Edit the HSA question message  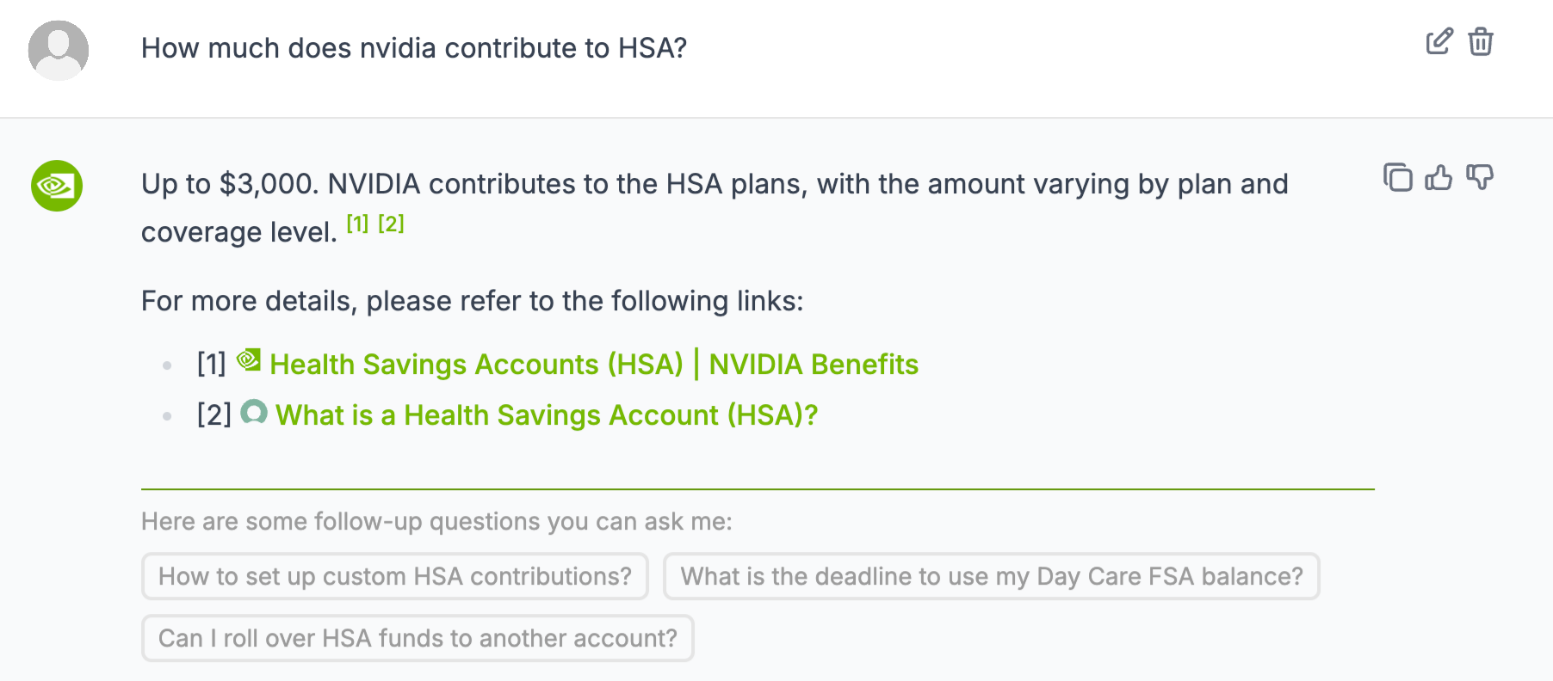coord(1439,41)
